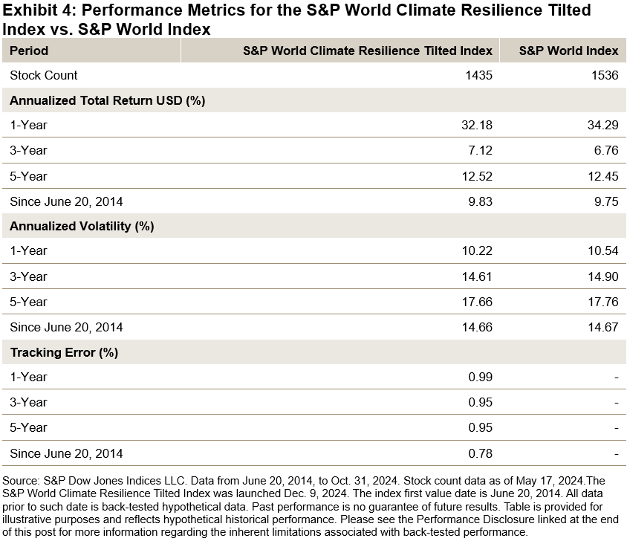Click the 0.99 one-year tracking error value
Image resolution: width=627 pixels, height=541 pixels.
(480, 377)
